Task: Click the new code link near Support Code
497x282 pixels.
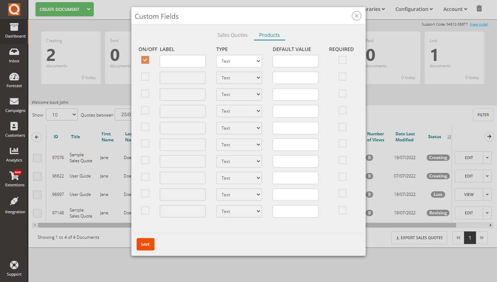Action: pyautogui.click(x=479, y=24)
